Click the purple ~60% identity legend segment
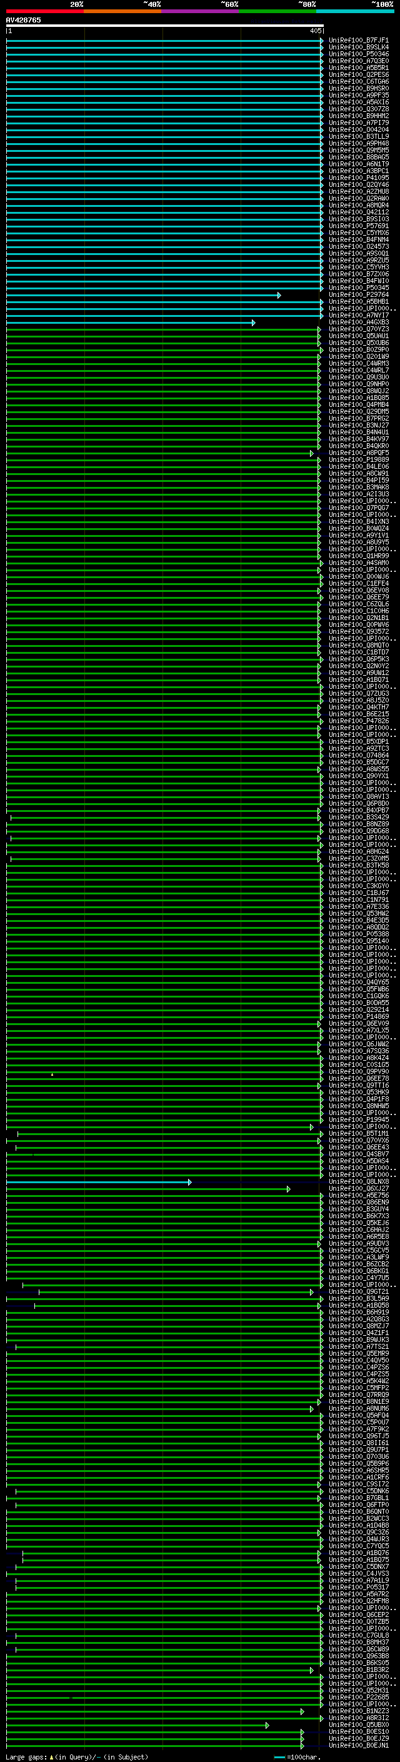400x1762 pixels. click(201, 11)
